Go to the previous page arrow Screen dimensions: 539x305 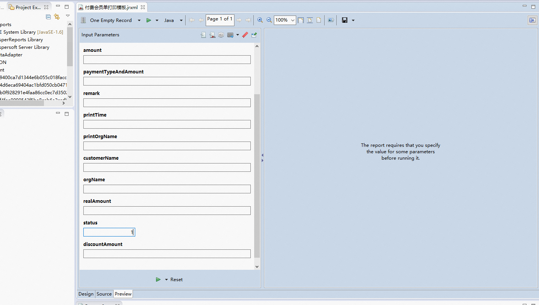(201, 20)
